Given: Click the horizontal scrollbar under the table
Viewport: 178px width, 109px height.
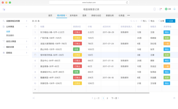Looking at the screenshot, I should coord(91,93).
